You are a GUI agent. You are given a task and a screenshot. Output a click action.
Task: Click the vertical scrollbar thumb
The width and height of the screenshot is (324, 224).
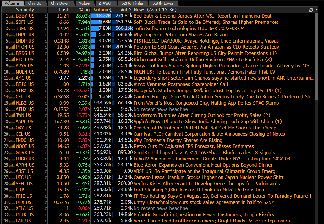[316, 56]
